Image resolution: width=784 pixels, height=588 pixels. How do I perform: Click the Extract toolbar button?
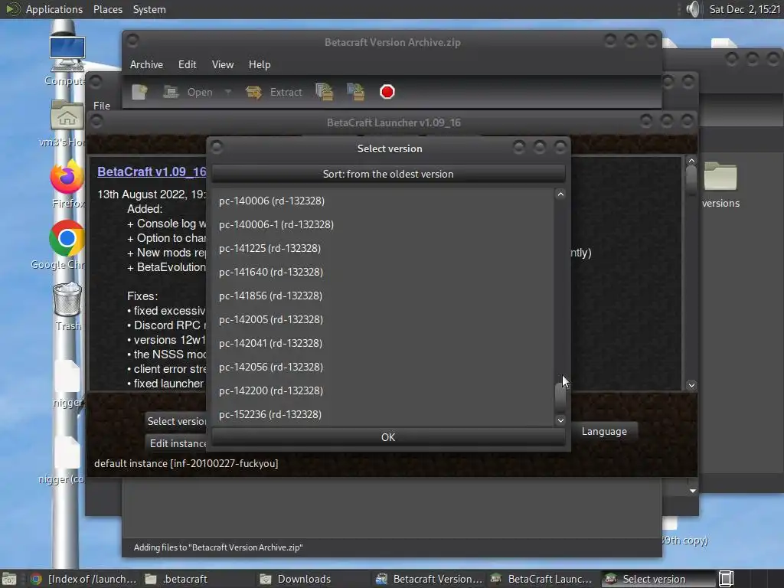coord(274,92)
